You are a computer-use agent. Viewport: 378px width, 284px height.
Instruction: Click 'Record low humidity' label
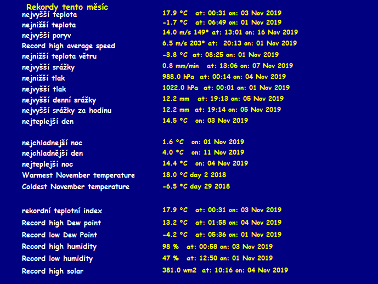point(57,259)
